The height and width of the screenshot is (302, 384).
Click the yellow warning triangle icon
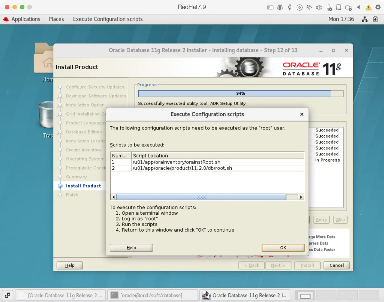coord(369,7)
